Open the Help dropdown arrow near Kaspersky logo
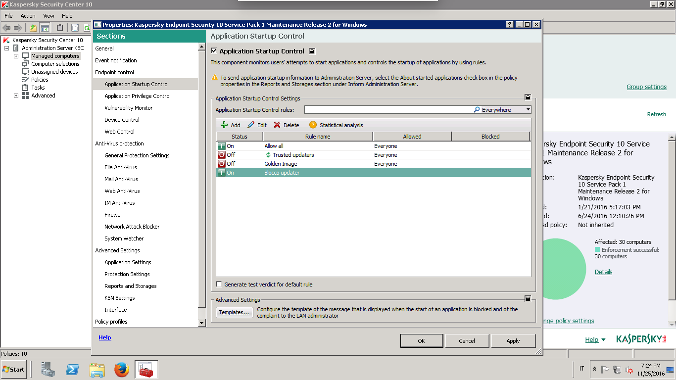The width and height of the screenshot is (676, 380). tap(603, 340)
